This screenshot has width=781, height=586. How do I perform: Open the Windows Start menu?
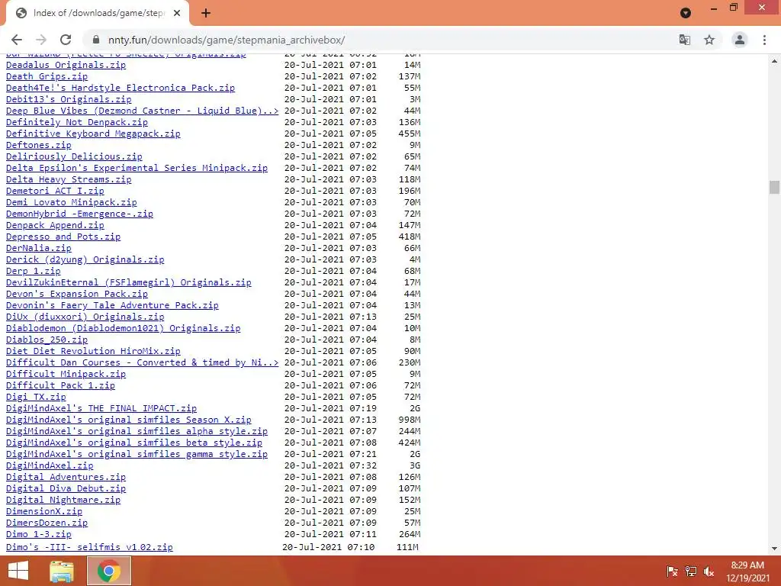18,571
